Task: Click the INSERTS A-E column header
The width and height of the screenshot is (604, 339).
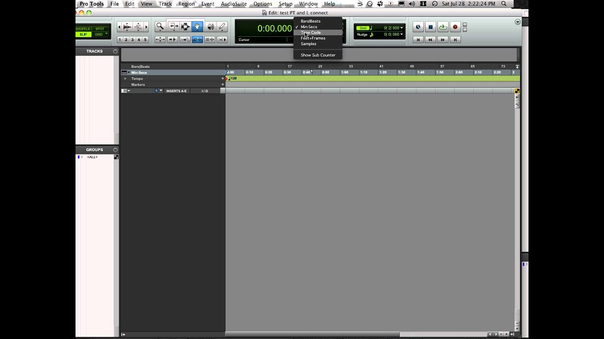Action: tap(176, 91)
